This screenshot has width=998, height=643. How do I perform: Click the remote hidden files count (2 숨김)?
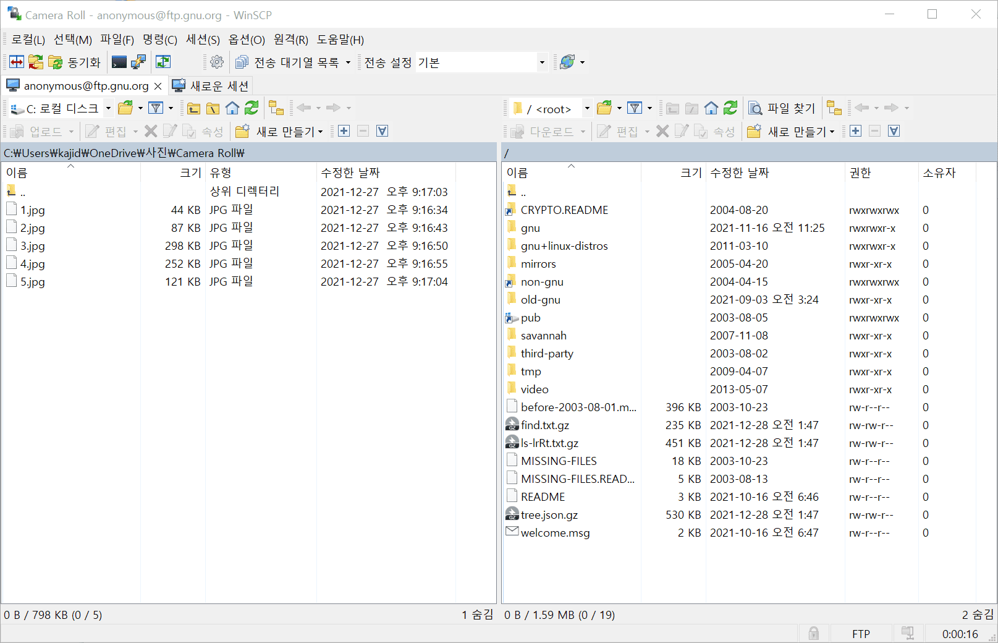coord(978,615)
